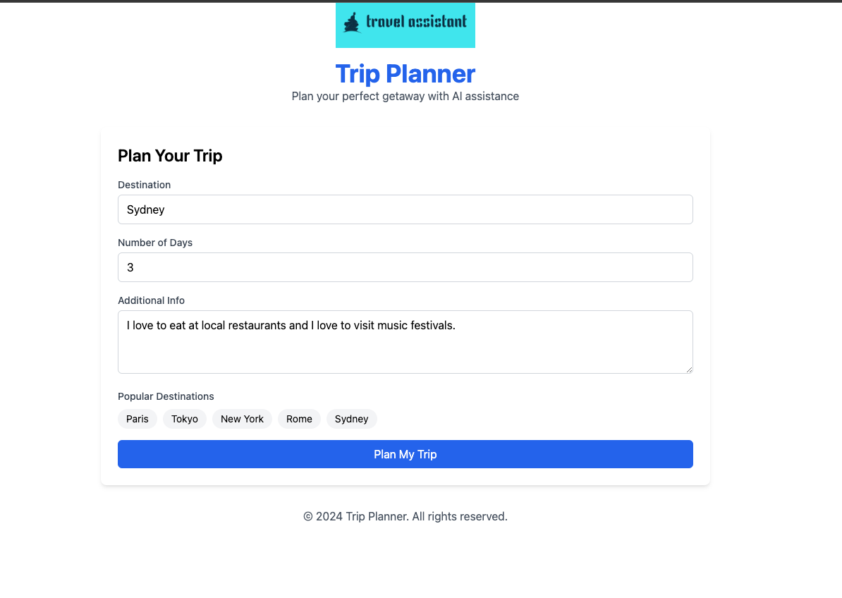Click the text area resize handle corner
Screen dimensions: 842x598
[x=689, y=370]
